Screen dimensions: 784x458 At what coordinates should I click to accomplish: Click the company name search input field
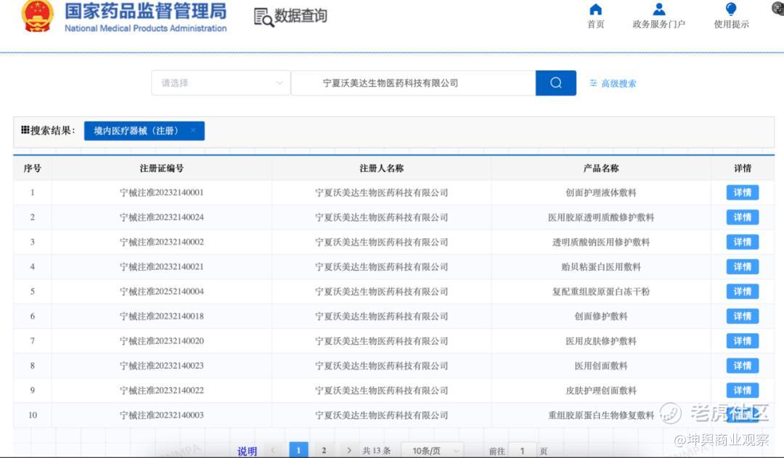(412, 83)
